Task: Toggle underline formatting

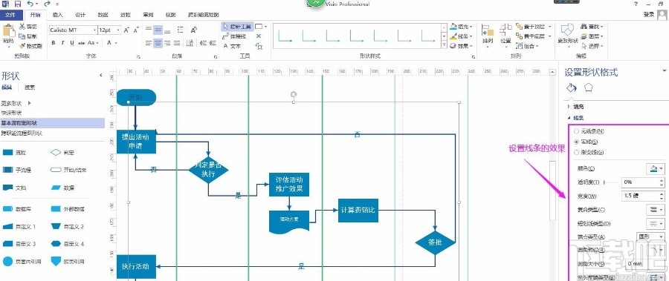Action: (x=71, y=42)
